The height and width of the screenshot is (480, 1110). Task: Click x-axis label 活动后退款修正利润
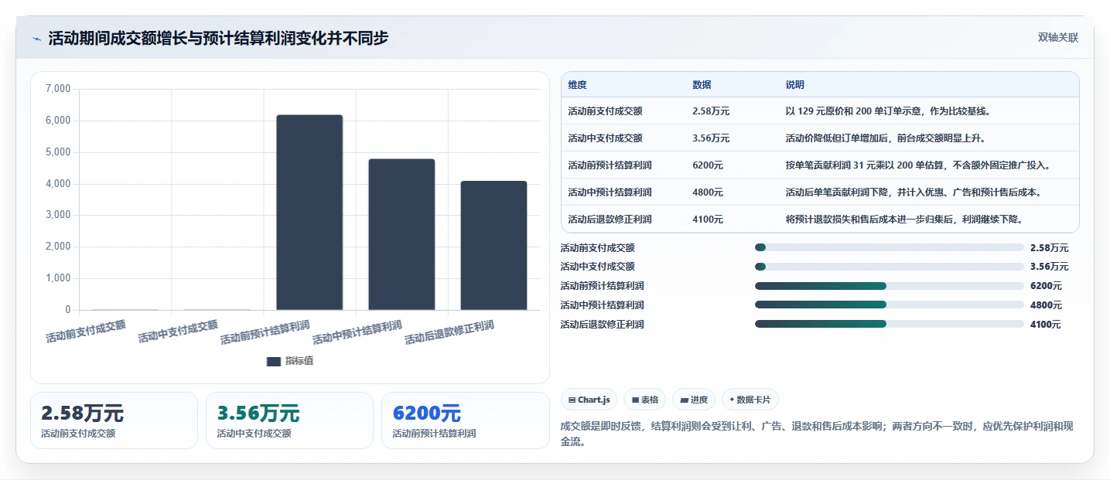(449, 332)
